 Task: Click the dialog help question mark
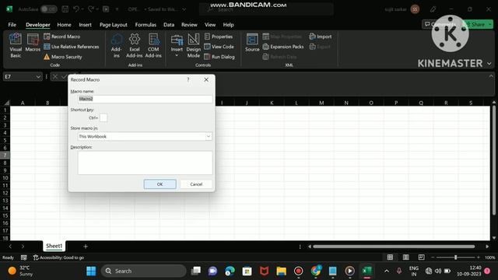coord(188,79)
